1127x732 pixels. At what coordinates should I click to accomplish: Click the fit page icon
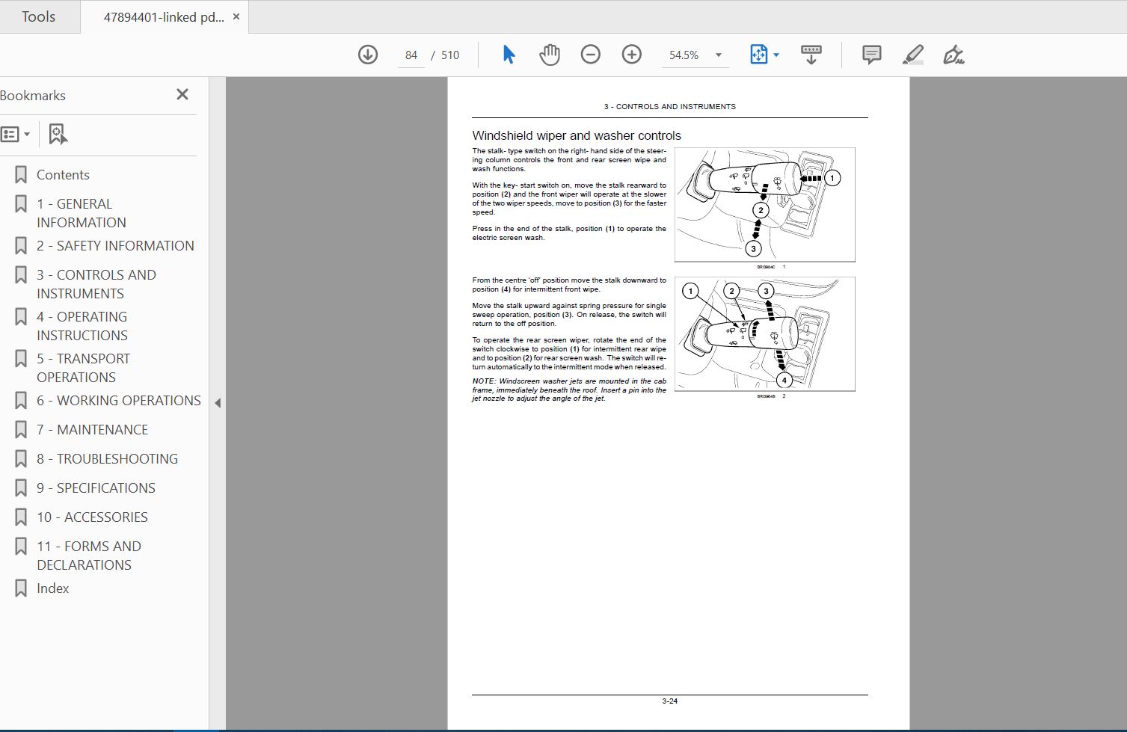[x=758, y=55]
